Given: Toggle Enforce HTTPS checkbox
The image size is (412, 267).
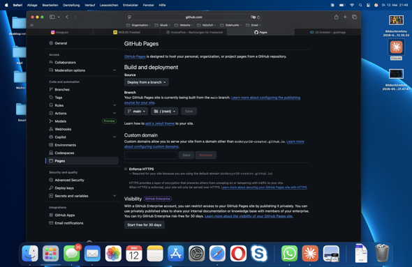Looking at the screenshot, I should point(126,169).
